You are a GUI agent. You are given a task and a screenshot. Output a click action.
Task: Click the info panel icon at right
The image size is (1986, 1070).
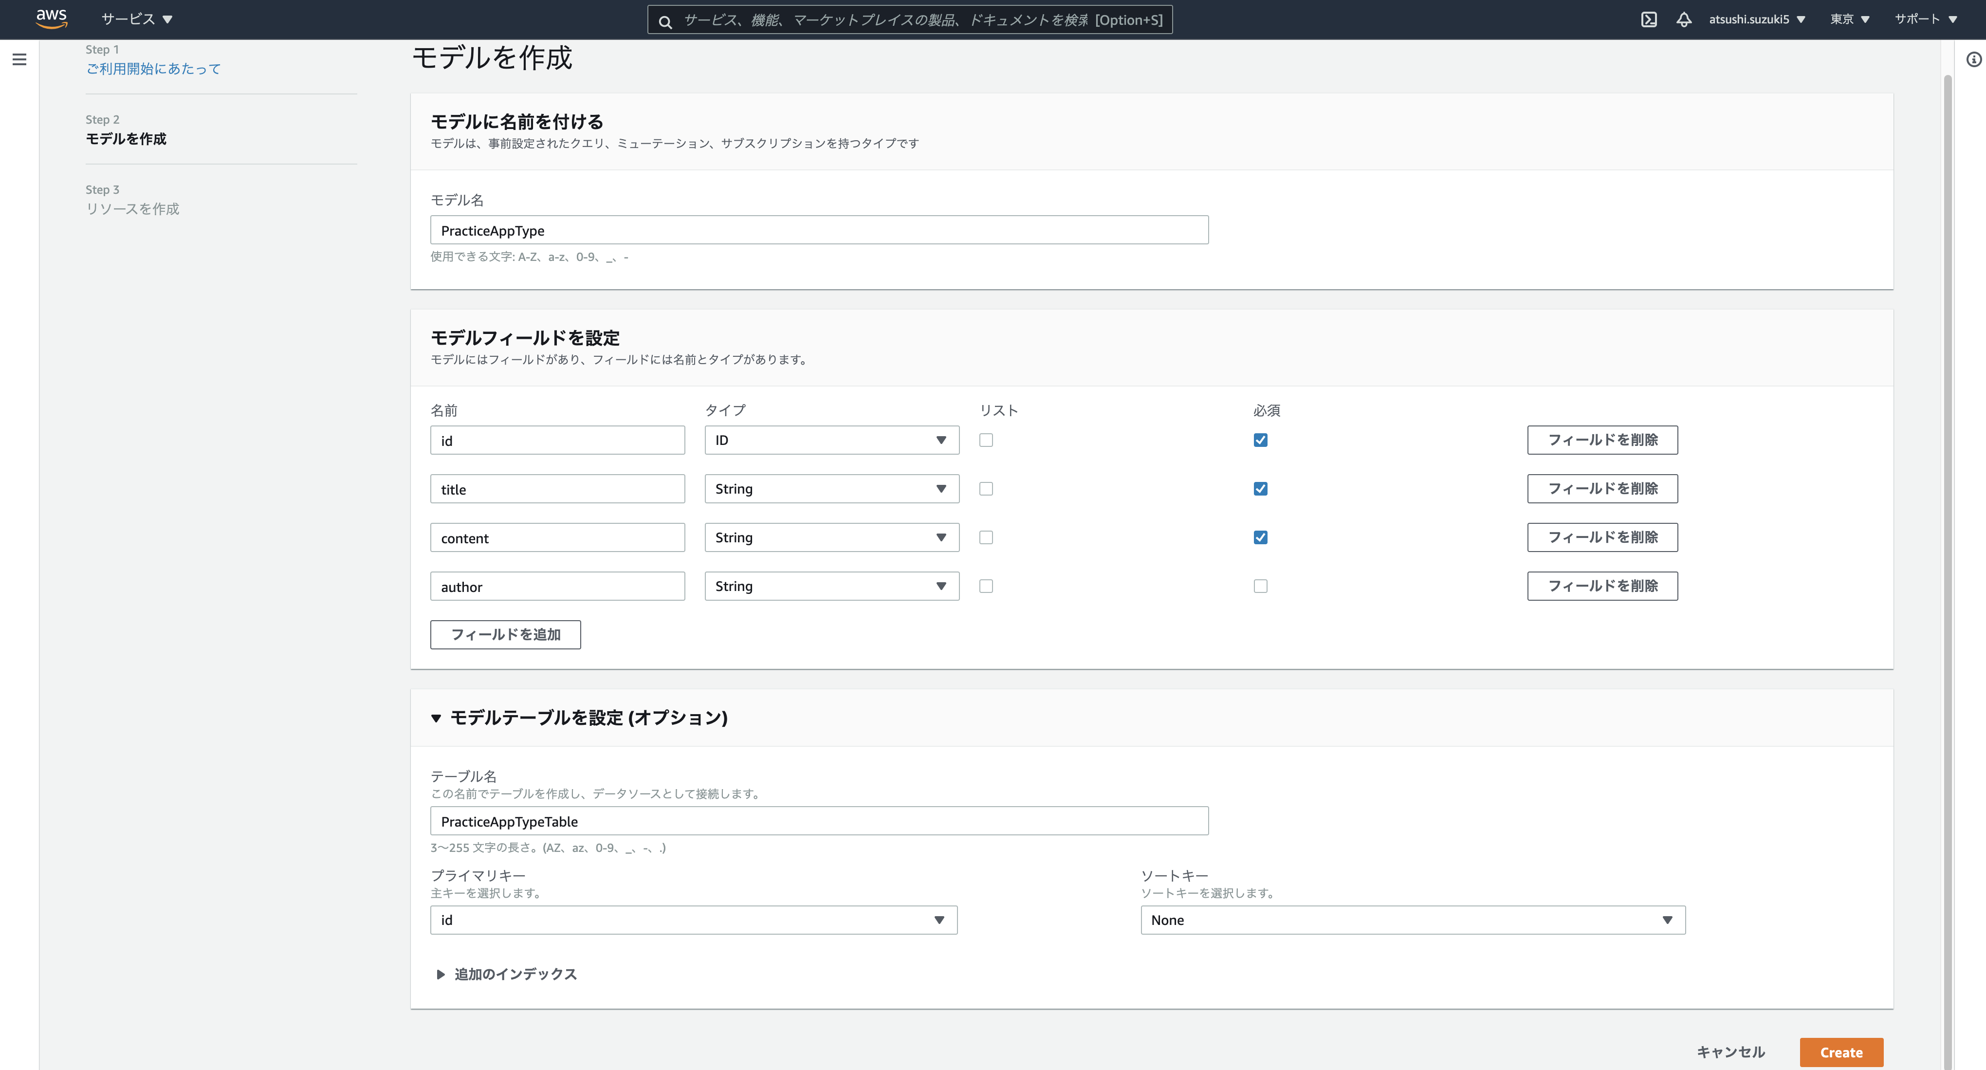(x=1973, y=59)
